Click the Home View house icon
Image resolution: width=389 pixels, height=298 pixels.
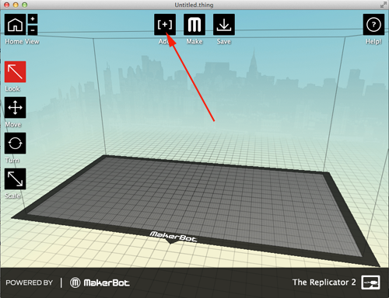pyautogui.click(x=15, y=24)
